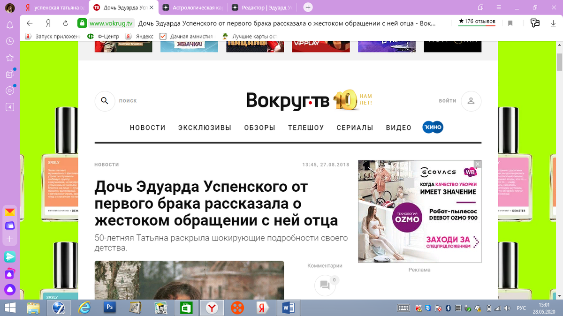563x316 pixels.
Task: Open favorites star in sidebar
Action: (9, 58)
